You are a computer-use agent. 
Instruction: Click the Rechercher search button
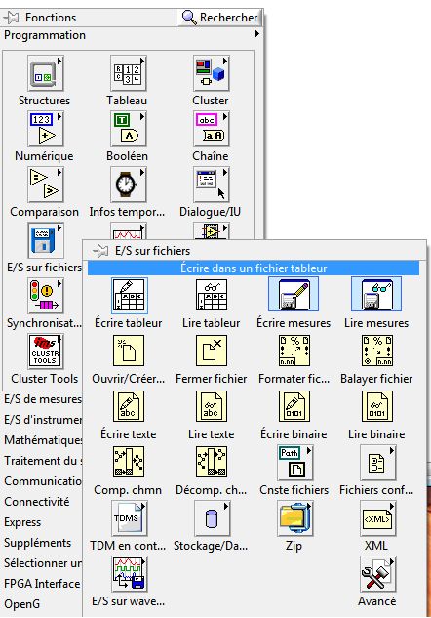point(219,18)
